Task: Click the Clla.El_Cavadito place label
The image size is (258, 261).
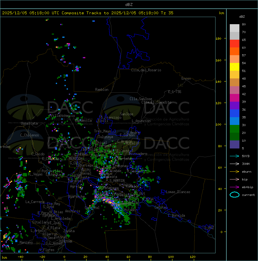Action: pos(156,102)
